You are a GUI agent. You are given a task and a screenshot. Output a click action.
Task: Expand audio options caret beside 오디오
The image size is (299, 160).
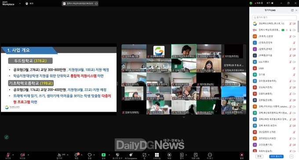tap(13, 155)
